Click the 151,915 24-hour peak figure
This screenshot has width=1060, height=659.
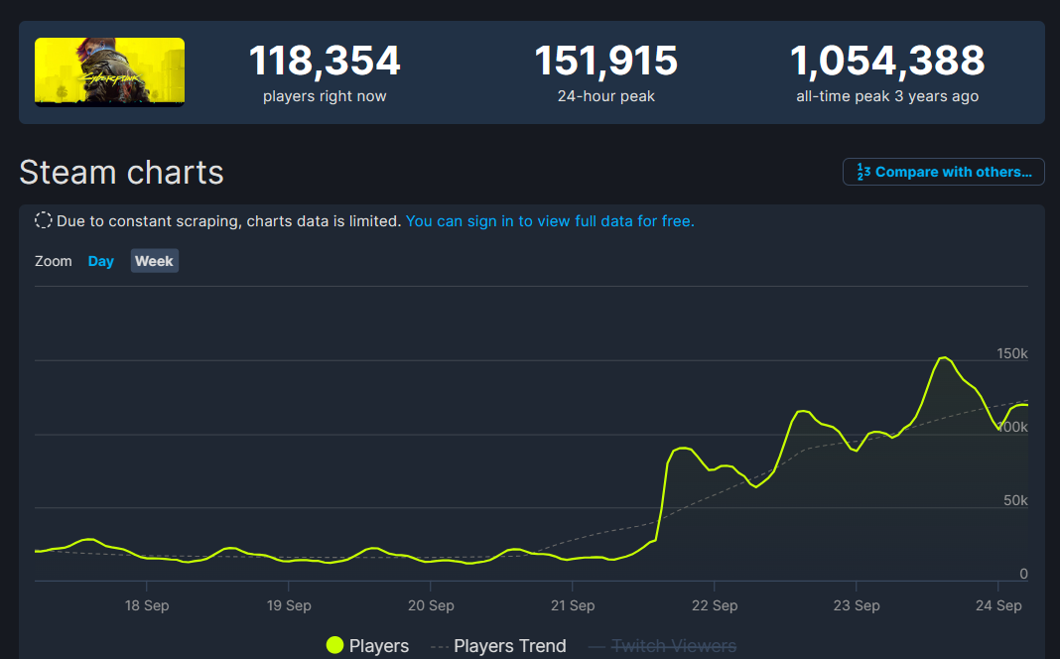(x=605, y=61)
